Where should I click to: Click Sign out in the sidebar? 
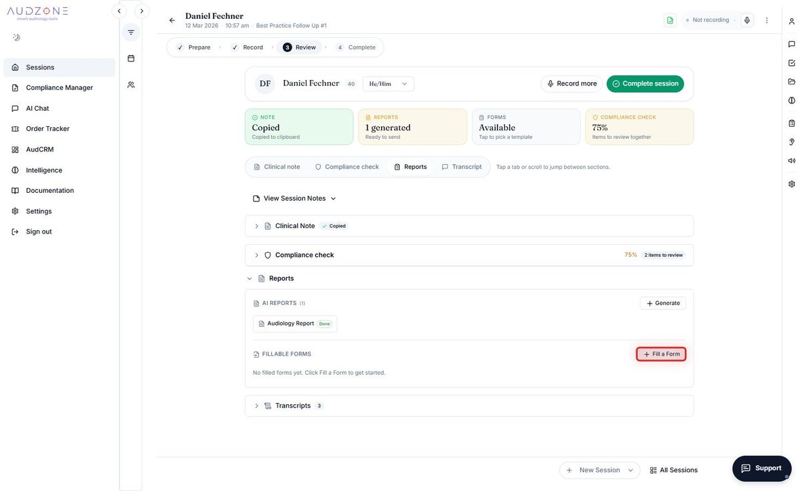point(59,231)
